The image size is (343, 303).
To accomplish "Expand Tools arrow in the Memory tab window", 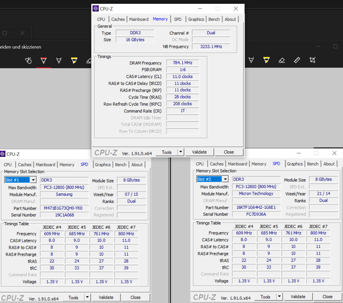I will pyautogui.click(x=181, y=152).
